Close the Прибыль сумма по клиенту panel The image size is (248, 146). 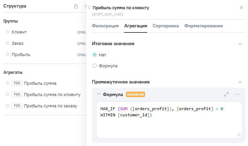pyautogui.click(x=241, y=8)
